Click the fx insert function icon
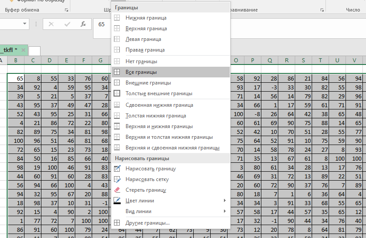This screenshot has width=366, height=238. 83,24
